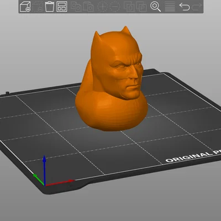Click the Delete all trash bin icon
The height and width of the screenshot is (221, 221).
50,7
